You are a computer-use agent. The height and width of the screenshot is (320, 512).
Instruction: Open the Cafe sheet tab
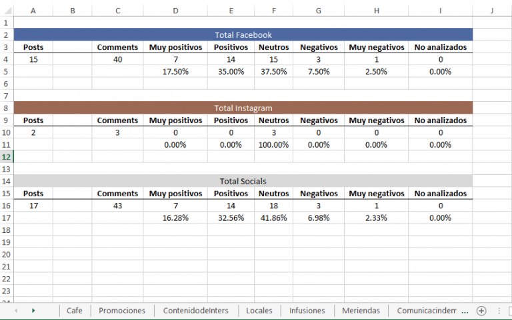tap(75, 311)
